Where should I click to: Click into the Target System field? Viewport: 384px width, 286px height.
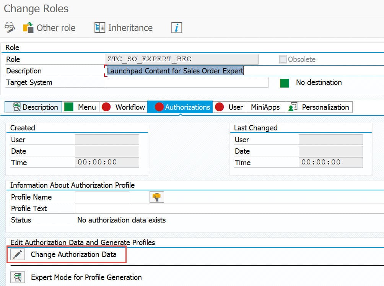(187, 82)
